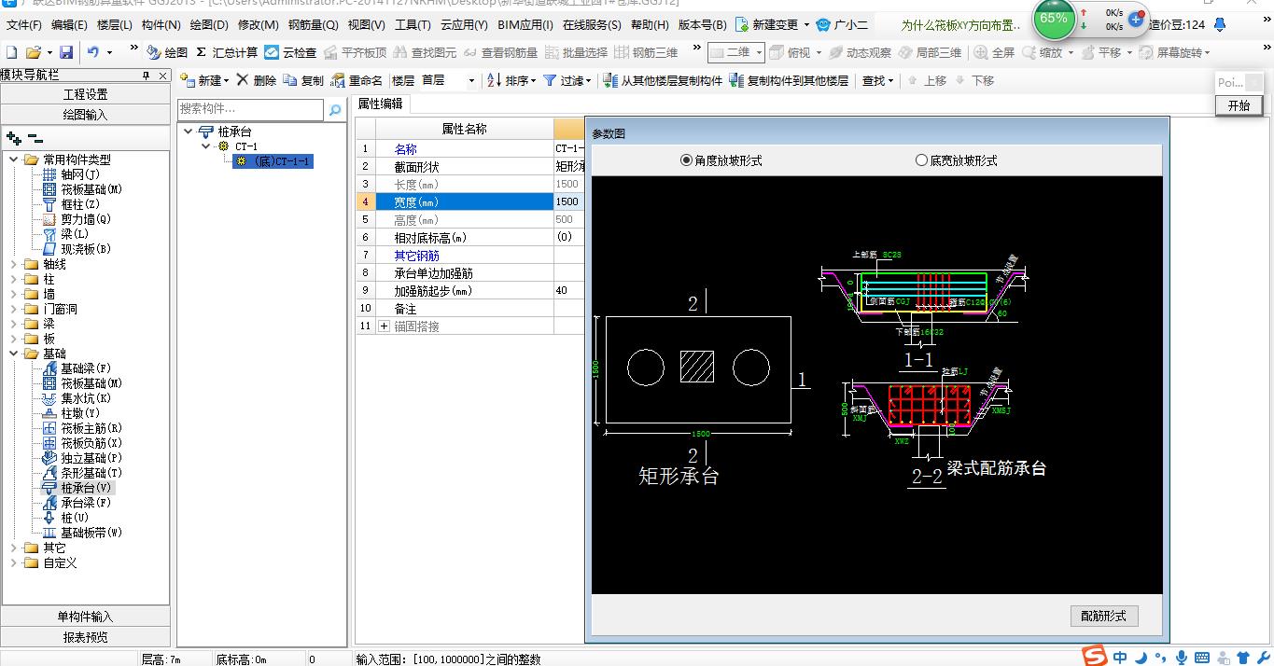Open the notification bell icon
Screen dimensions: 1274x666
pyautogui.click(x=1219, y=24)
